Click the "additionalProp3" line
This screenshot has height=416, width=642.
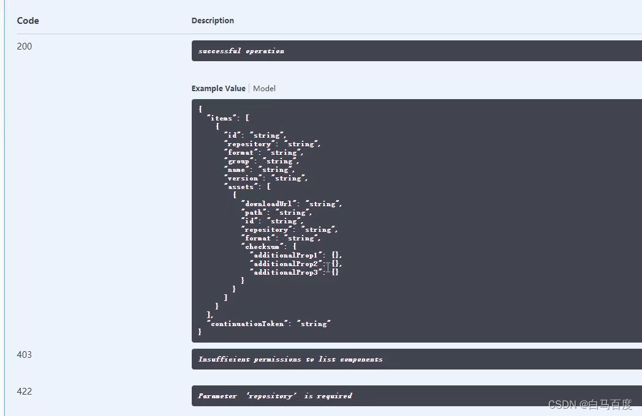click(x=294, y=272)
